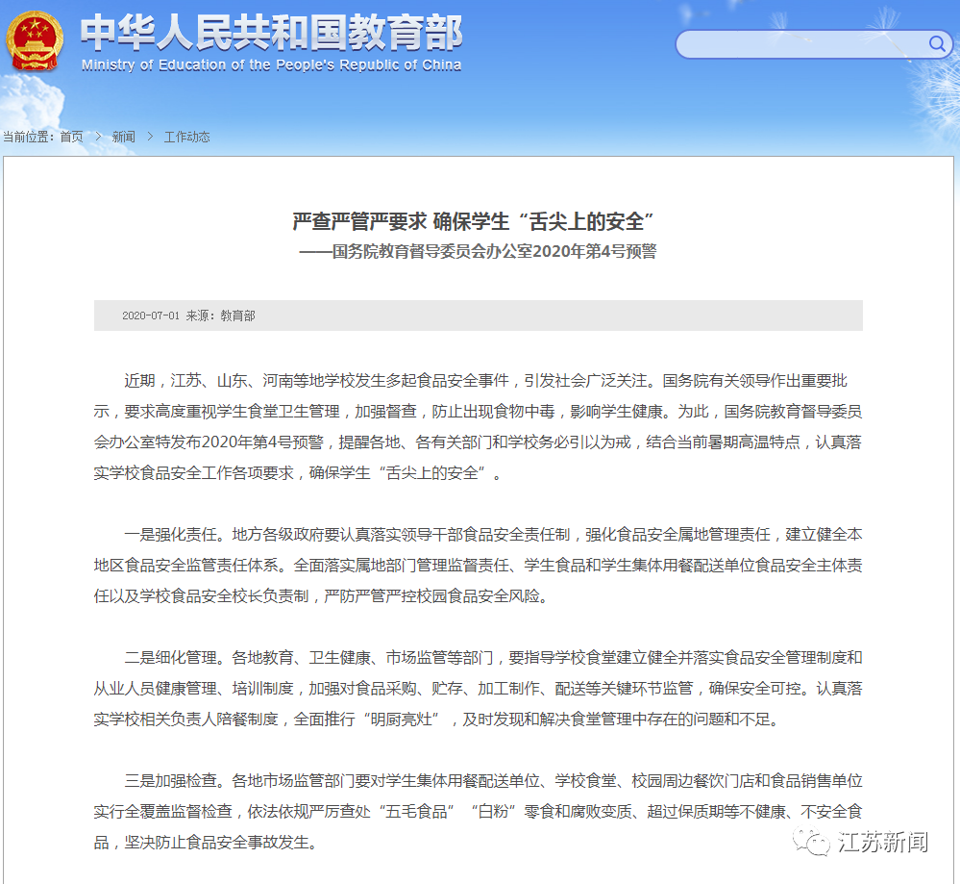This screenshot has width=960, height=884.
Task: Click the national emblem logo
Action: pyautogui.click(x=35, y=41)
